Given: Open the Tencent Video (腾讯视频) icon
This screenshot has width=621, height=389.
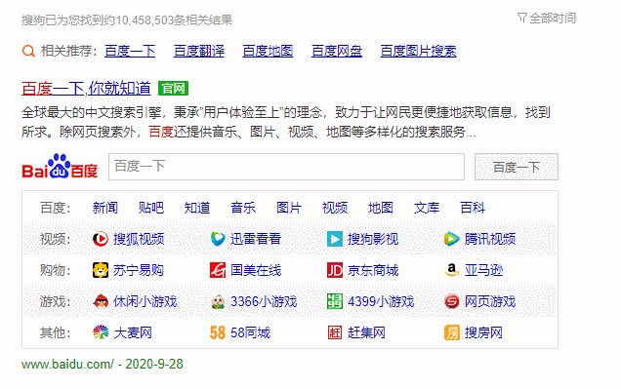Looking at the screenshot, I should (x=452, y=239).
